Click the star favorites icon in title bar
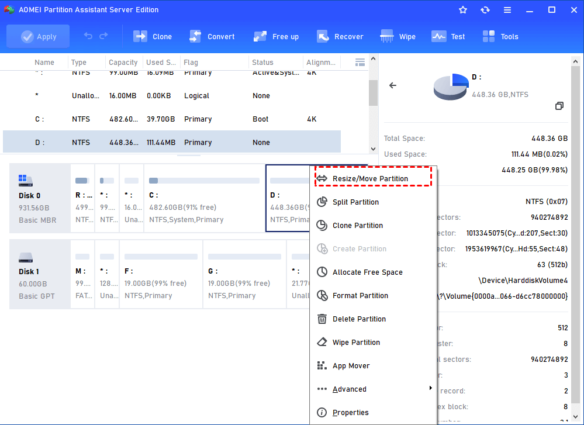The width and height of the screenshot is (584, 425). 463,10
